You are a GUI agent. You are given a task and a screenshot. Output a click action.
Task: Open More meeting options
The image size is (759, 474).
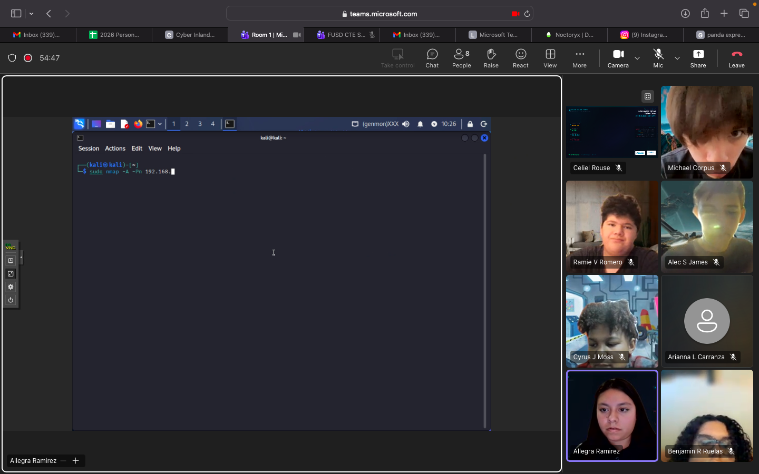(x=579, y=58)
